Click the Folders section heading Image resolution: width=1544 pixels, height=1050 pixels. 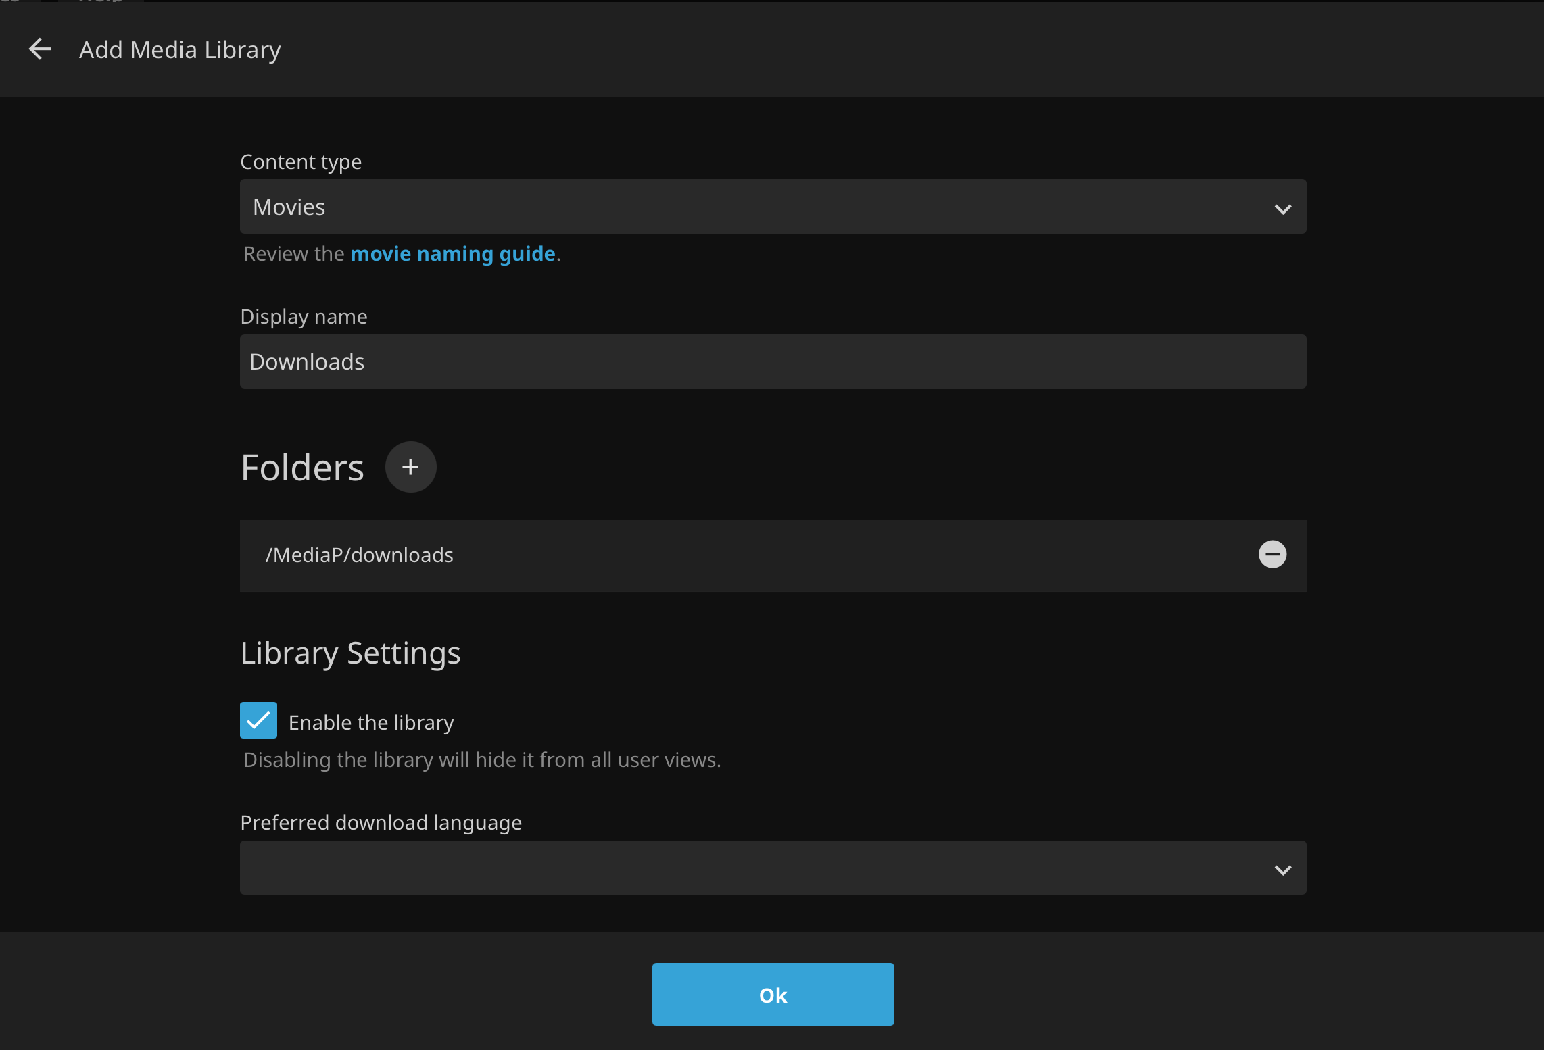click(302, 468)
